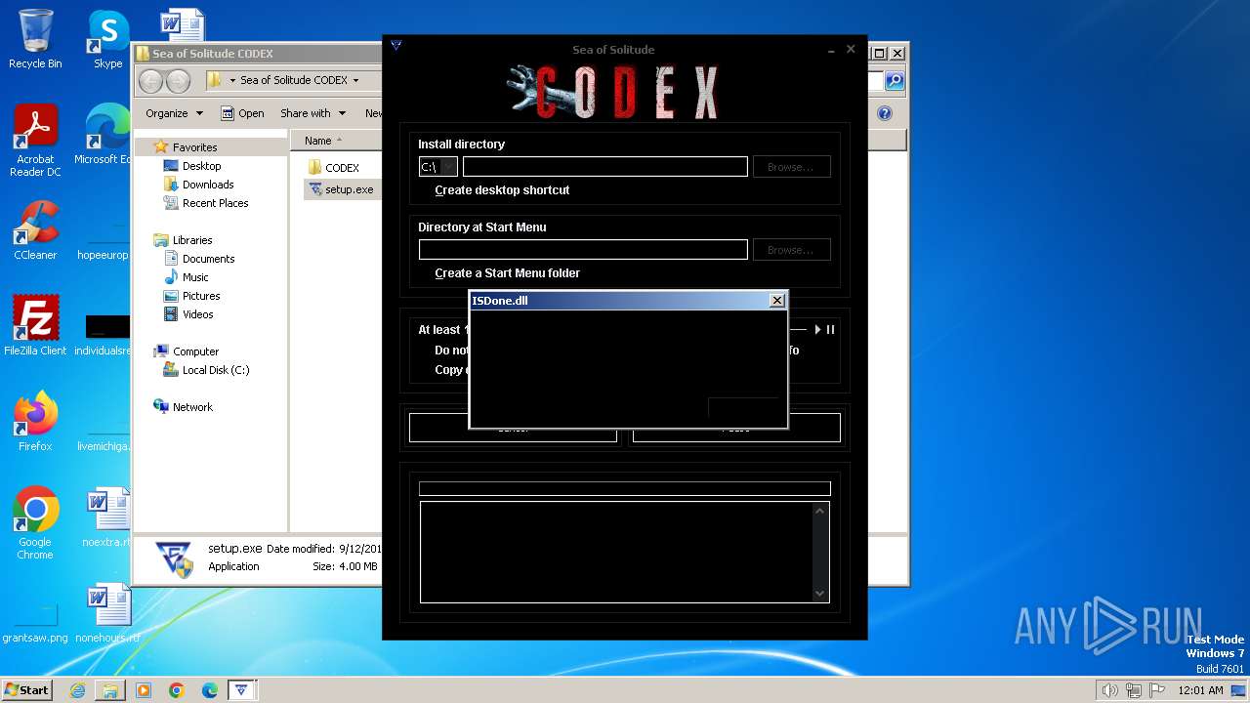Click the Open button in Explorer toolbar
This screenshot has height=703, width=1250.
pyautogui.click(x=242, y=113)
